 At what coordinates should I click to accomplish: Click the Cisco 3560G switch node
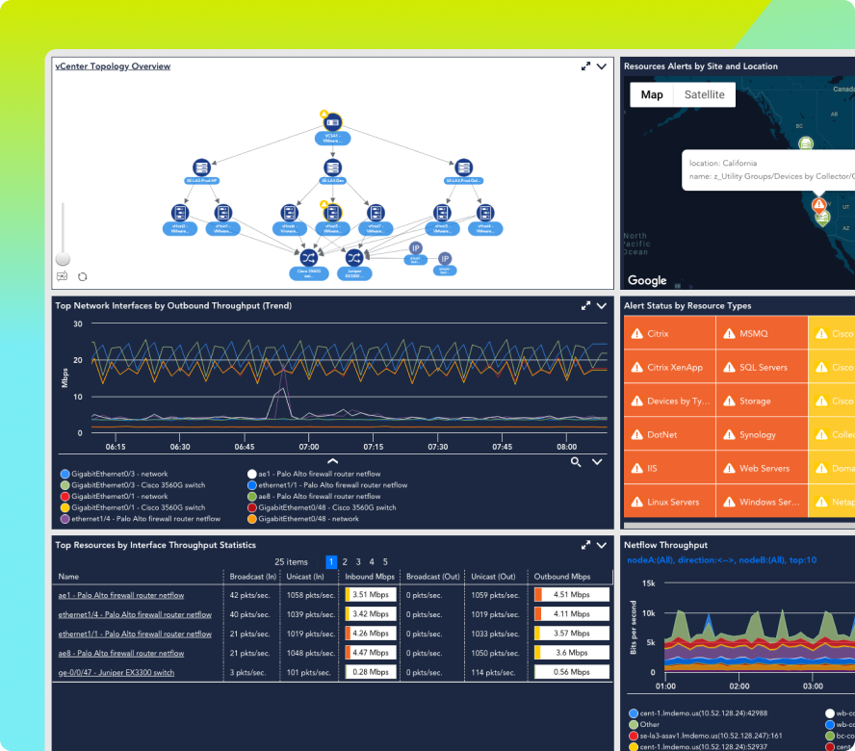[x=309, y=257]
